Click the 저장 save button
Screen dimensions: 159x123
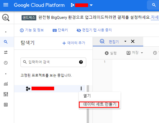point(132,53)
